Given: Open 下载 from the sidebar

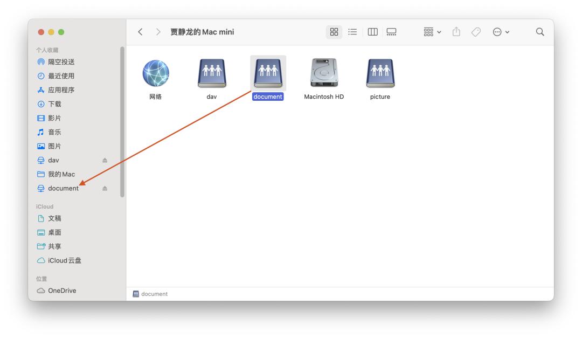Looking at the screenshot, I should [52, 104].
